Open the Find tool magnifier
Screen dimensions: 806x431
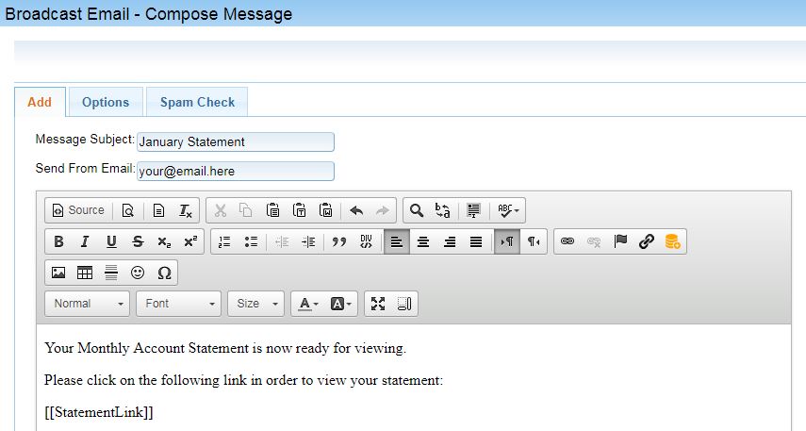(416, 210)
